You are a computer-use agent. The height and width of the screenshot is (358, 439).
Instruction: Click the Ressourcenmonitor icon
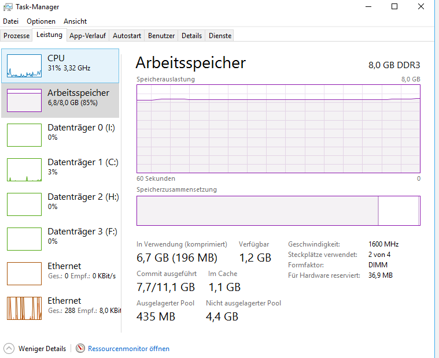pyautogui.click(x=80, y=349)
